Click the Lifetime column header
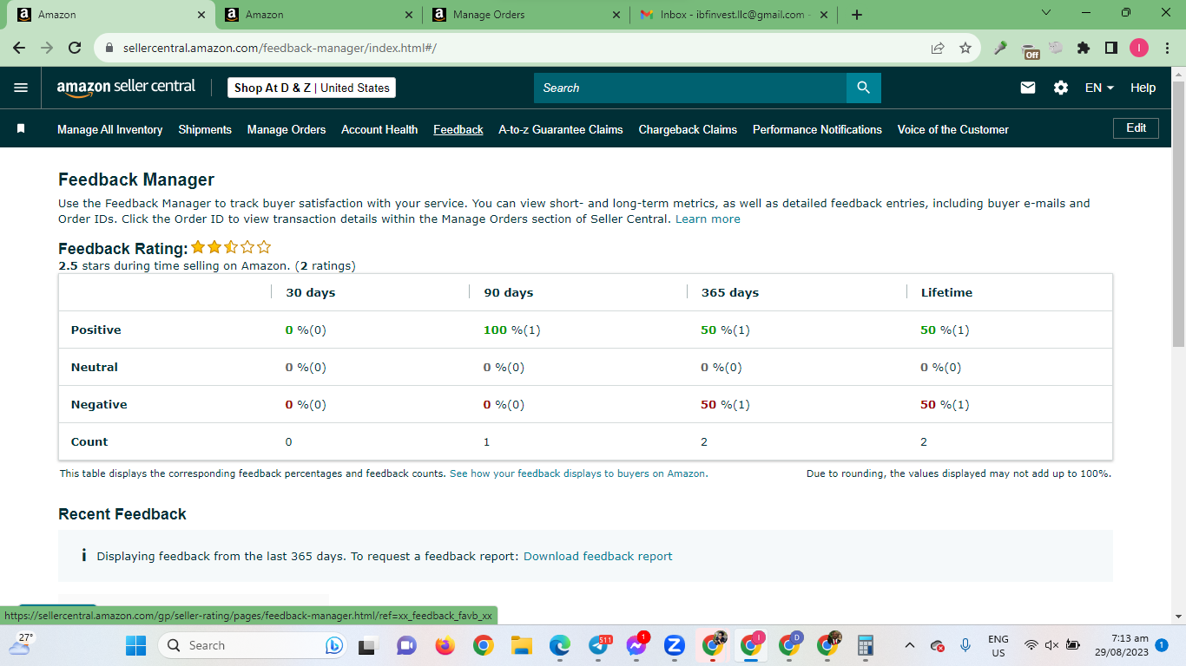 (x=946, y=292)
